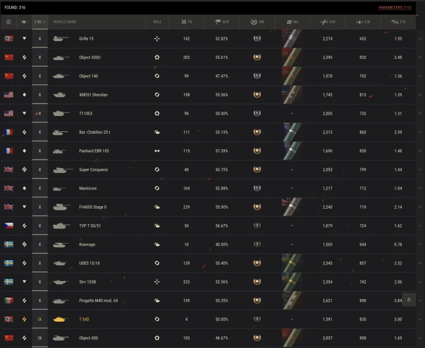The image size is (425, 348).
Task: Expand the Bat.-Châtillon 25 t row
Action: (420, 132)
